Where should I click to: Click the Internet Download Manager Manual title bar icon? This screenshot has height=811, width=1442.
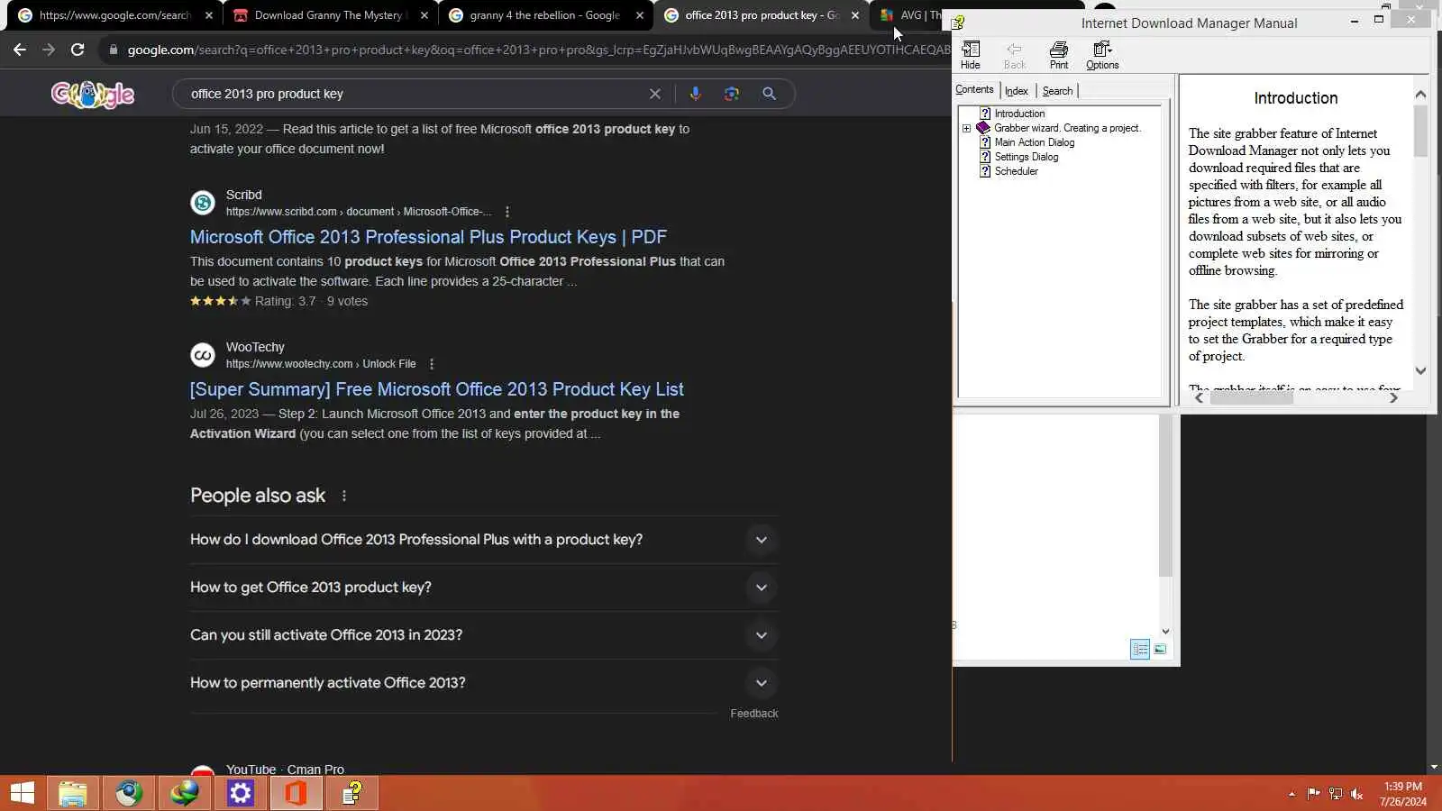coord(959,23)
